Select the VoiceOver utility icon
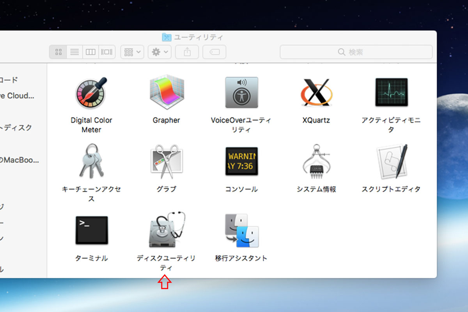Screen dimensions: 468x312 point(241,92)
